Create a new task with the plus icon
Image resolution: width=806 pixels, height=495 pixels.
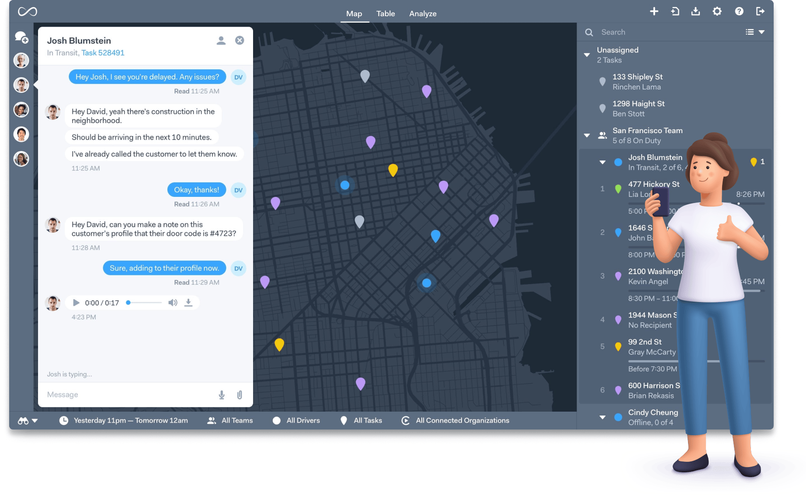pyautogui.click(x=654, y=11)
